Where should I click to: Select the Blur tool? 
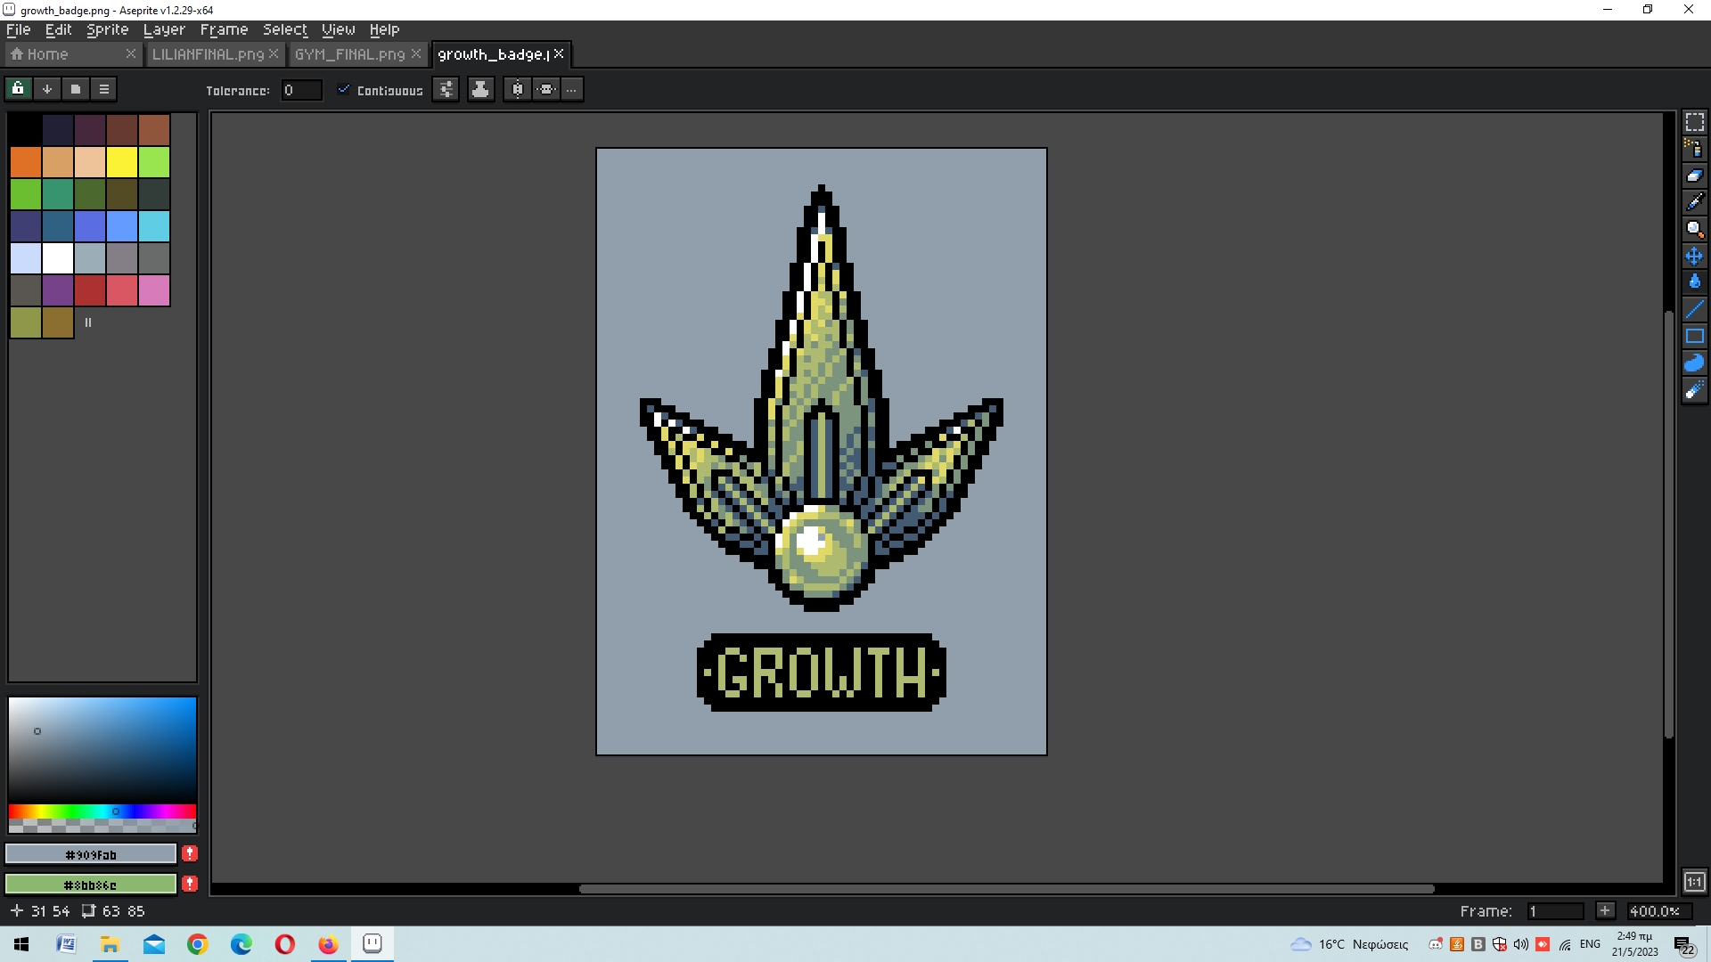(1694, 389)
